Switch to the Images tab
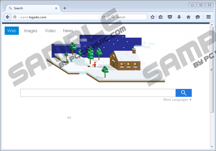 click(x=31, y=31)
